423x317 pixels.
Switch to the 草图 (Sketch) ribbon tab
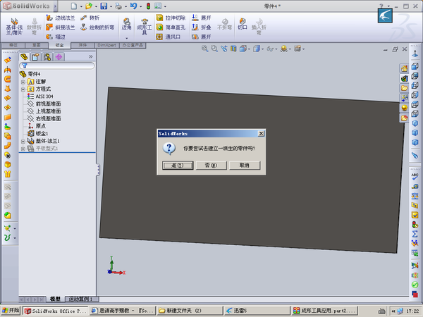[37, 45]
